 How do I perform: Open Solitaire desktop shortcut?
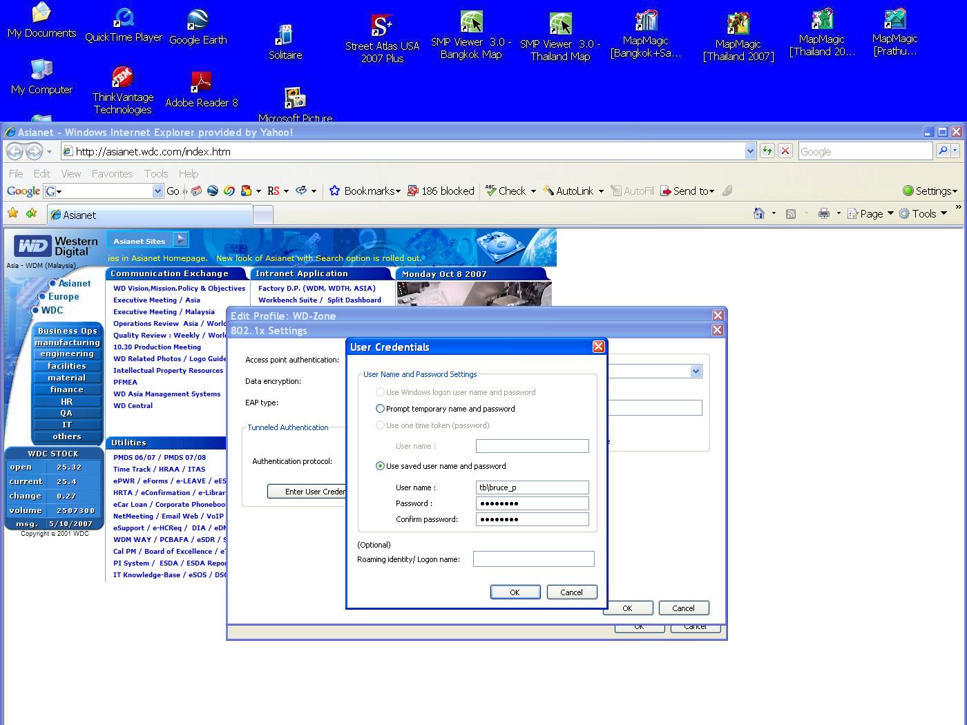pos(285,41)
